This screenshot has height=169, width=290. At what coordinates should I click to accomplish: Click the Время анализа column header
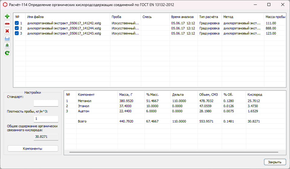183,17
